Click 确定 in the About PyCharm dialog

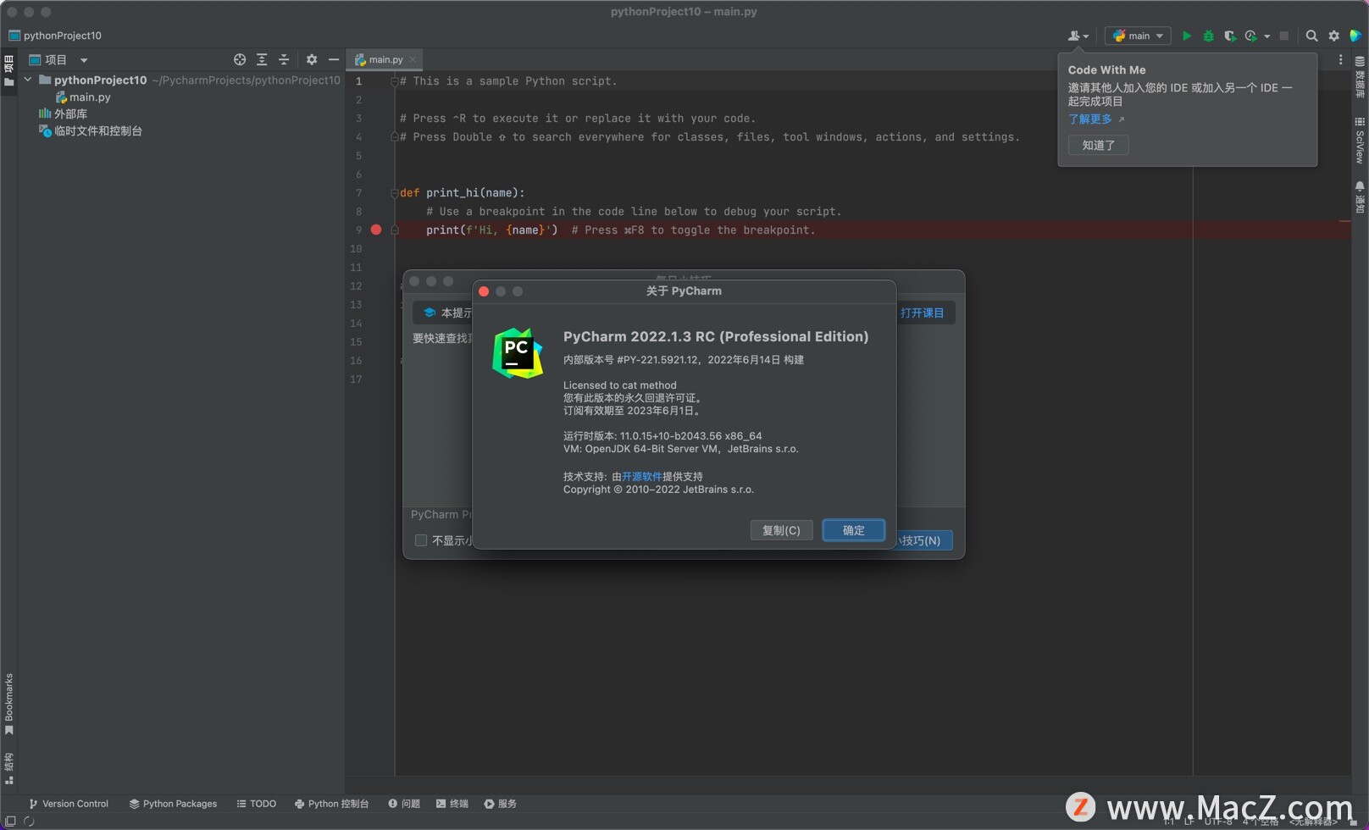click(853, 530)
